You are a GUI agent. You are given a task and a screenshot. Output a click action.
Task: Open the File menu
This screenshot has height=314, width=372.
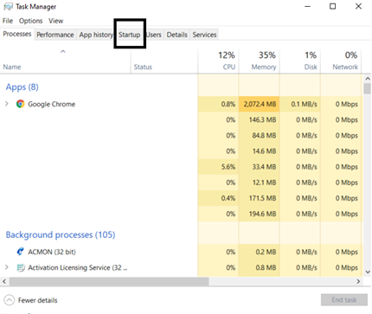point(8,21)
